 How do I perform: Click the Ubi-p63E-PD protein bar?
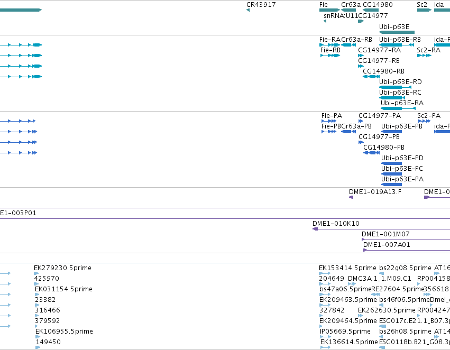tap(392, 163)
